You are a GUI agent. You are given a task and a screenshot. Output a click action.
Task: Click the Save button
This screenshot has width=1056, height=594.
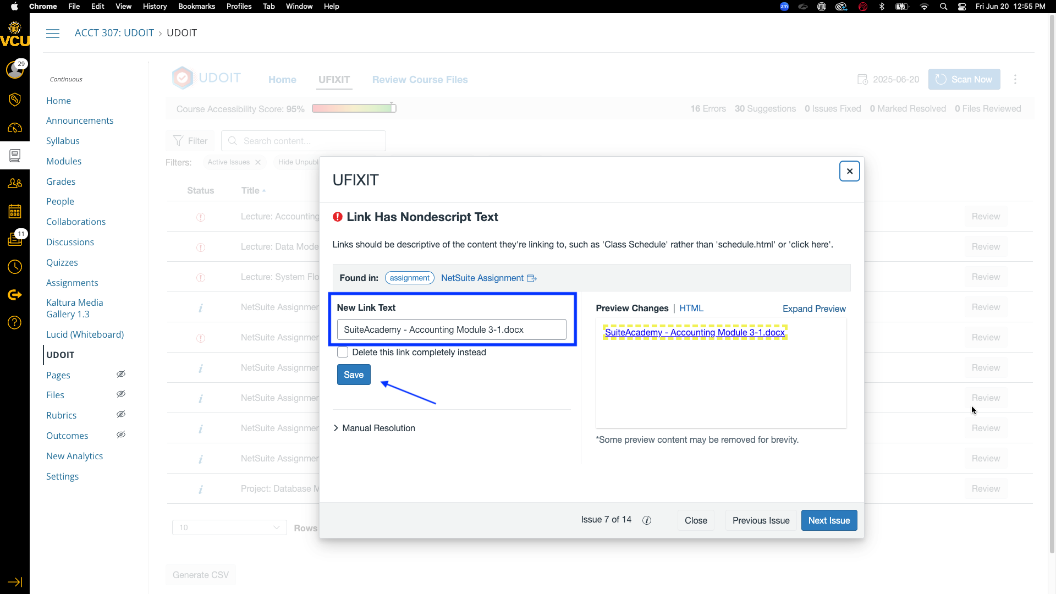pos(354,375)
